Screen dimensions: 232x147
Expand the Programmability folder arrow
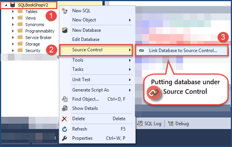[x=13, y=31]
